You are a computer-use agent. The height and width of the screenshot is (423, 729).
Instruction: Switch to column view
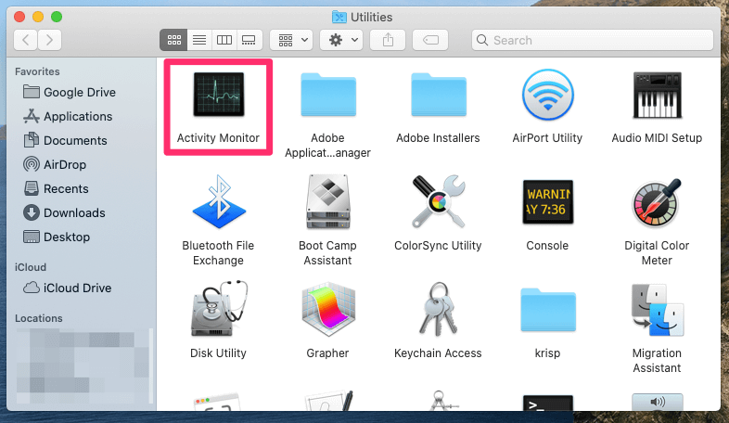pyautogui.click(x=224, y=40)
